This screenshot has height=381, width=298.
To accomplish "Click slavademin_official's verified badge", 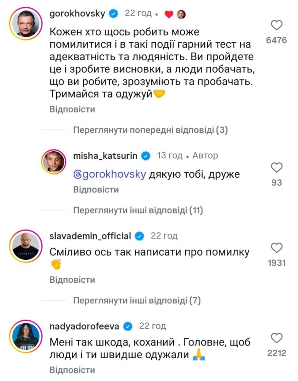I will click(x=139, y=236).
